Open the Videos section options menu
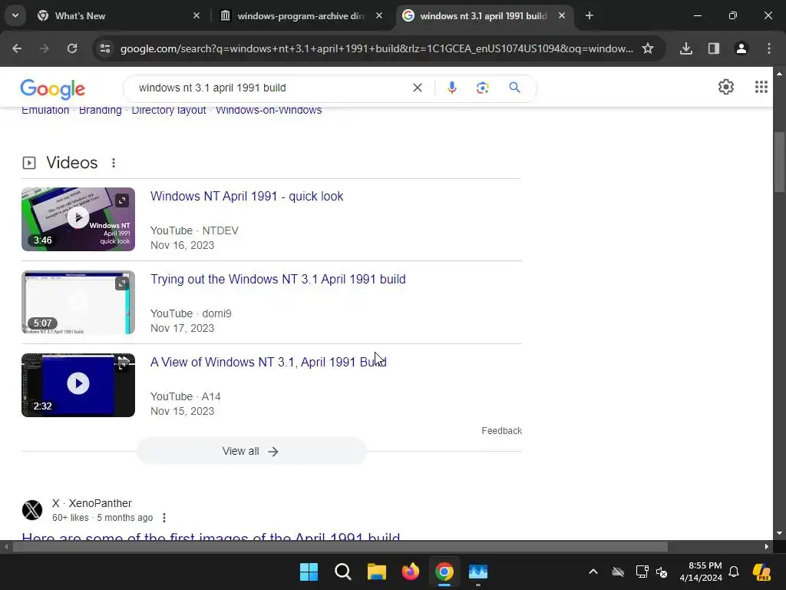 (114, 163)
